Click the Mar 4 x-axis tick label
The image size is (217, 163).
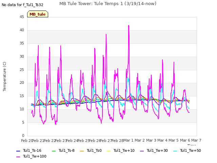pos(162,140)
